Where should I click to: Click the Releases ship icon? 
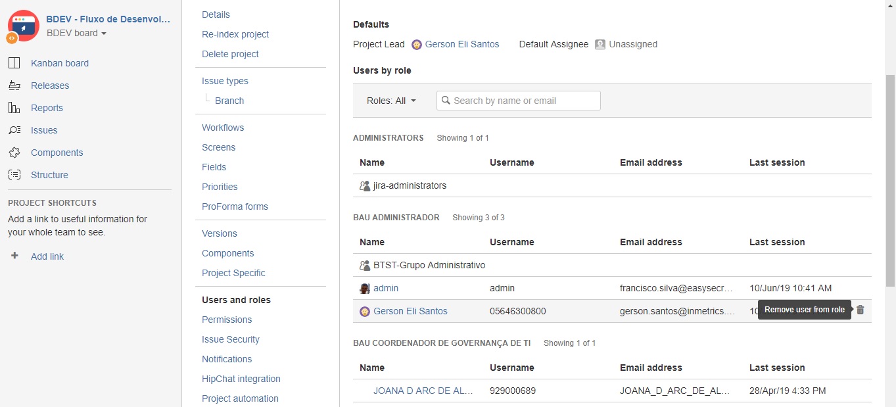point(14,85)
